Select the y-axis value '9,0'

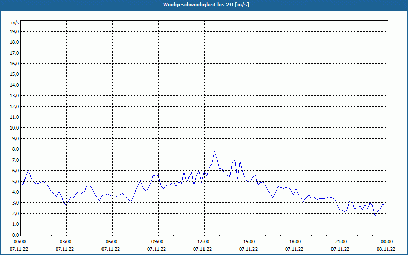(x=16, y=138)
